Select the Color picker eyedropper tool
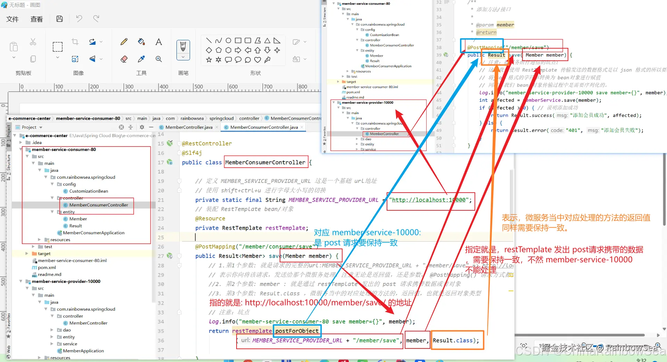The image size is (667, 362). (x=141, y=59)
